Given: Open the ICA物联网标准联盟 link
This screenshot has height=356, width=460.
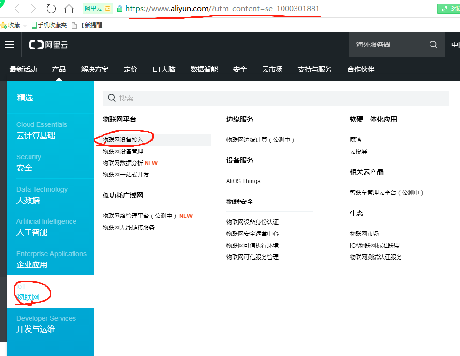Looking at the screenshot, I should click(374, 245).
